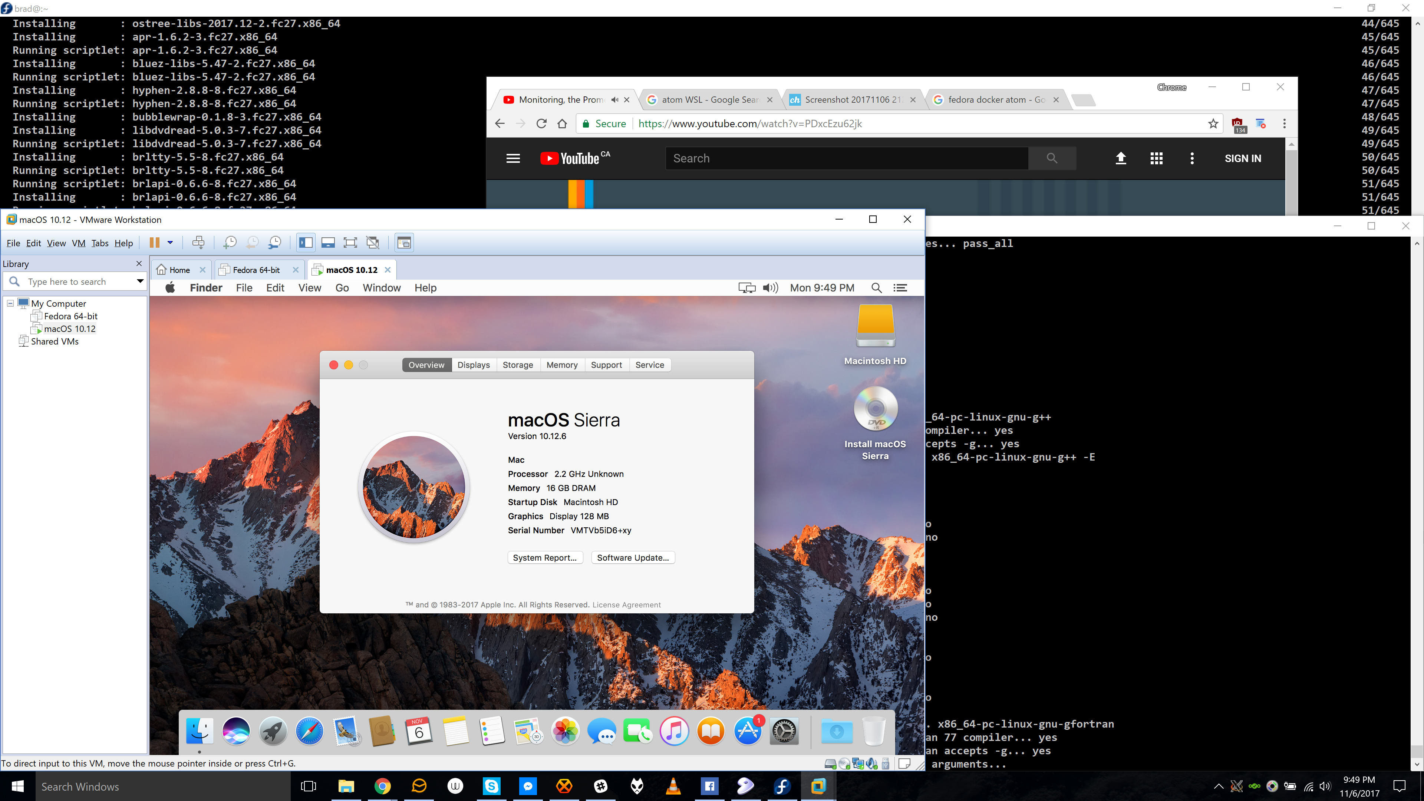1424x801 pixels.
Task: Send Ctrl+Alt+Del to the VM
Action: point(198,243)
